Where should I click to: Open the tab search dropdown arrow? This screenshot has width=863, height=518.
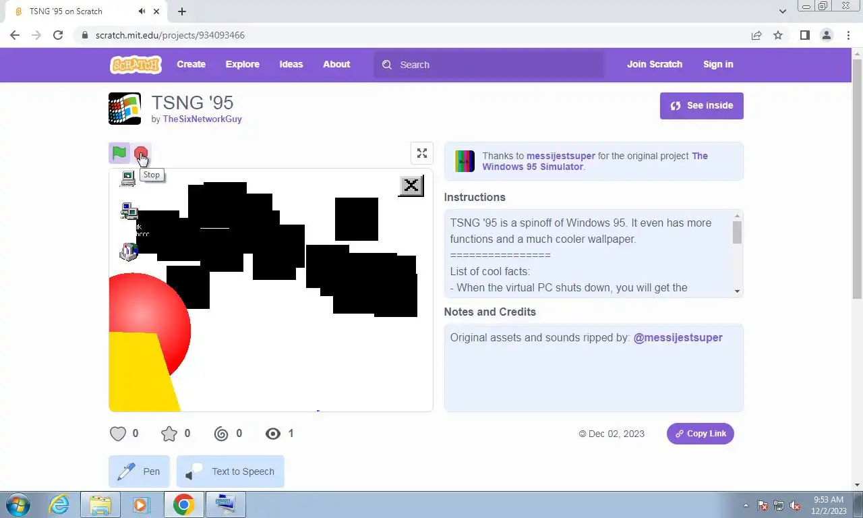[x=782, y=11]
